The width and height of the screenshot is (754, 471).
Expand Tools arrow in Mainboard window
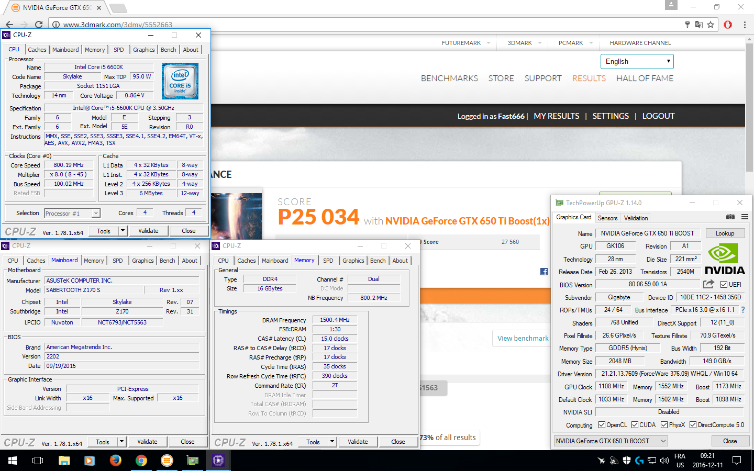point(121,442)
